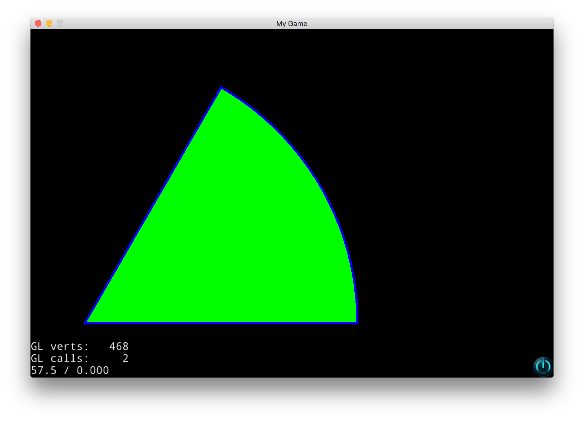The height and width of the screenshot is (421, 584).
Task: Click the blue slanted left edge line
Action: tap(153, 206)
